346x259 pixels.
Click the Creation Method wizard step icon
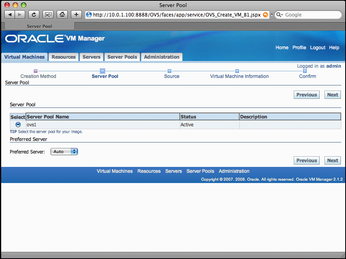pyautogui.click(x=35, y=71)
